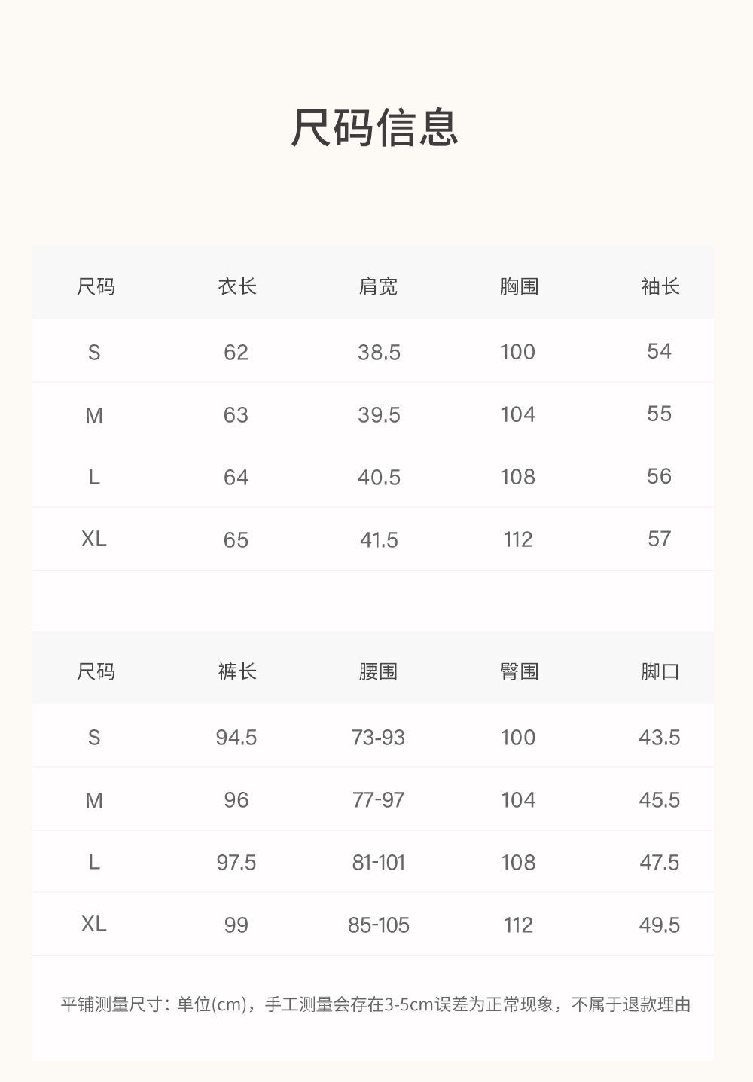This screenshot has width=753, height=1082.
Task: Click the 38.5 shoulder width value
Action: (379, 352)
